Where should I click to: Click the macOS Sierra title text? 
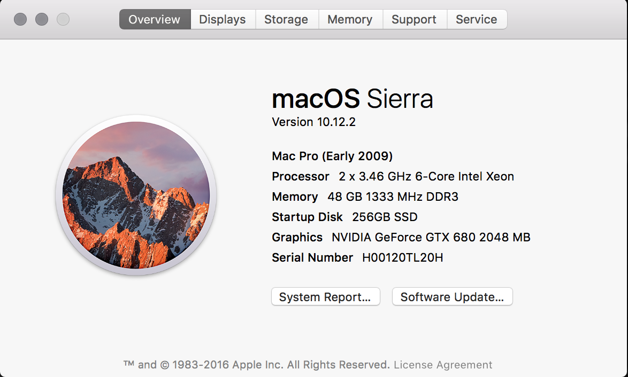point(353,99)
